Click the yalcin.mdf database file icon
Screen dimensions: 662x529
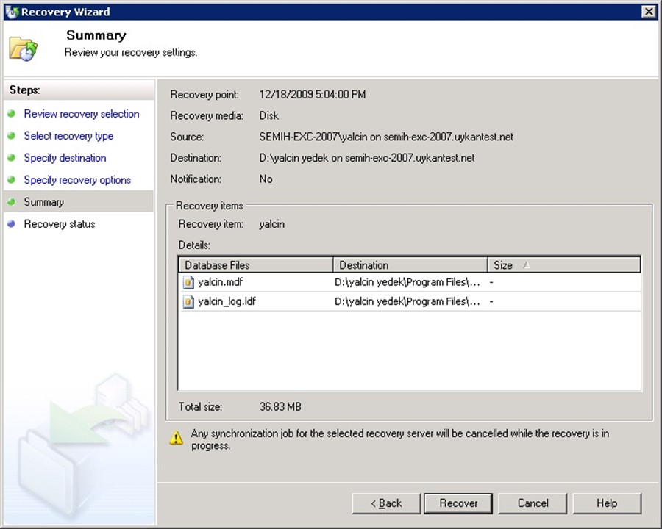click(x=188, y=281)
